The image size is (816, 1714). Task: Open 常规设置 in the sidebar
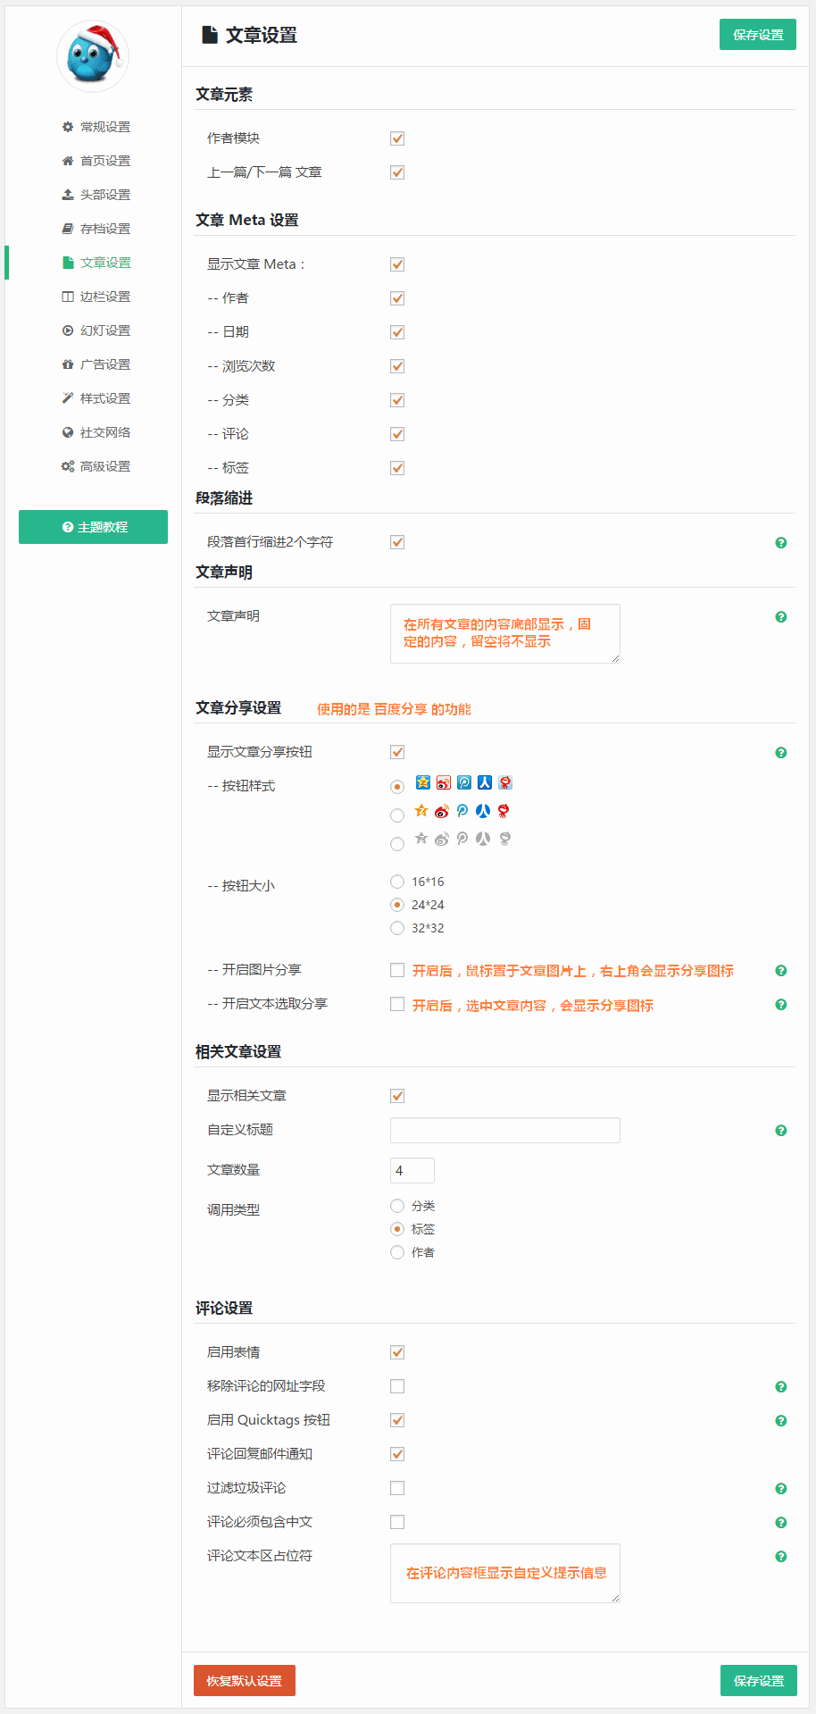(104, 127)
